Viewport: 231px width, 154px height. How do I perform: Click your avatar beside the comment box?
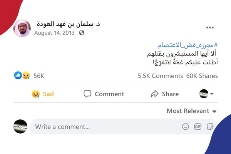[20, 126]
